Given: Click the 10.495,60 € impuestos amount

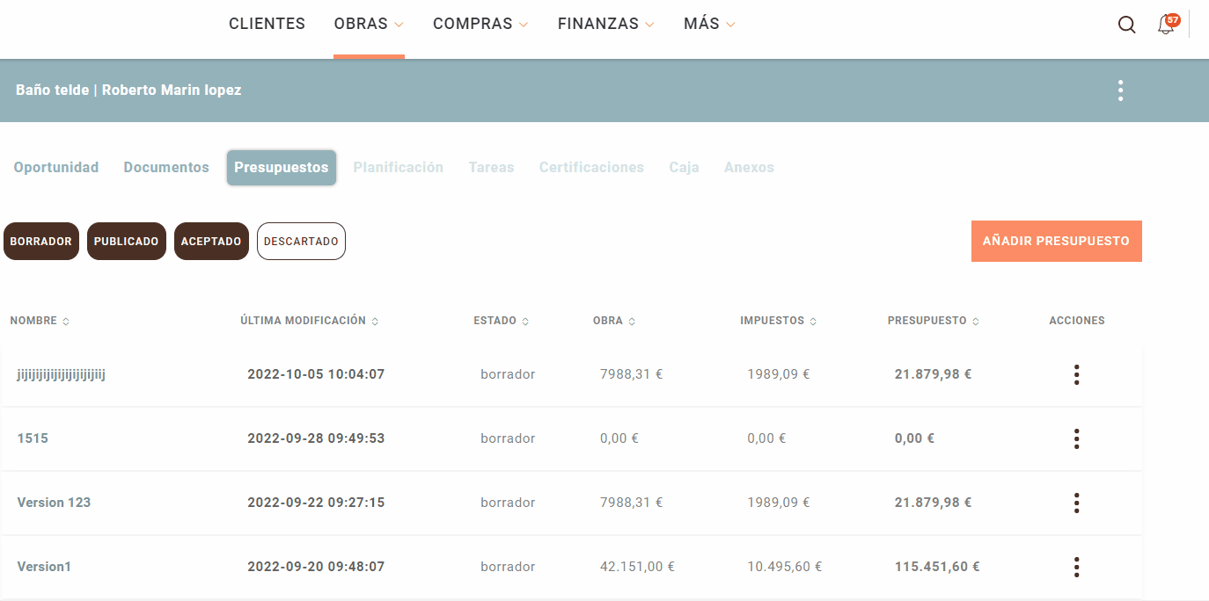Looking at the screenshot, I should (785, 567).
